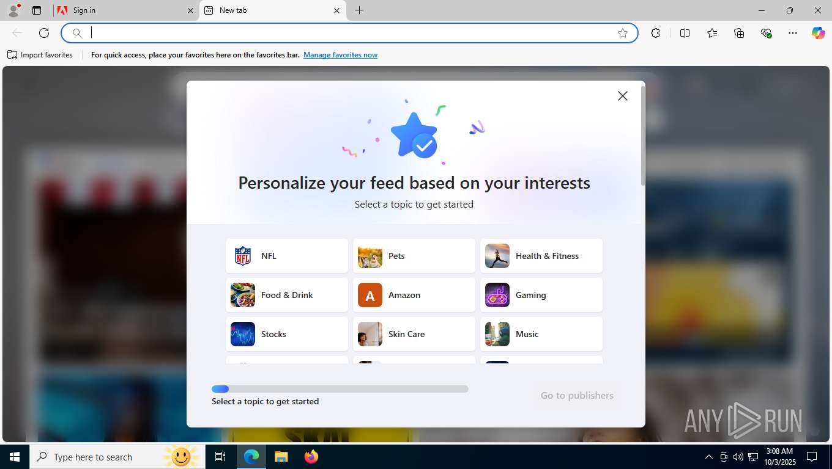Open the profile avatar icon
The width and height of the screenshot is (832, 469).
pyautogui.click(x=13, y=10)
